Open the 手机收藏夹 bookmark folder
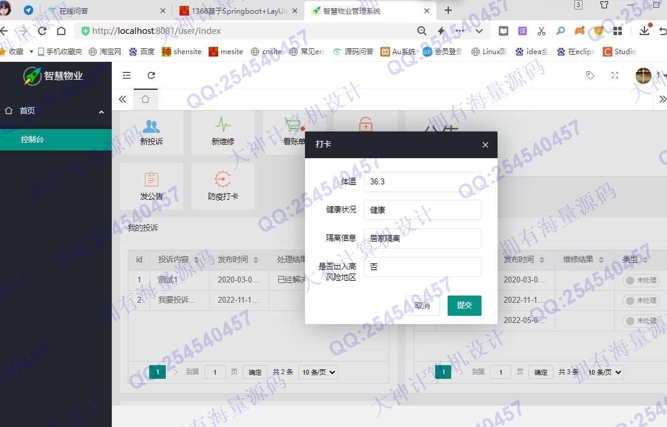 point(59,52)
